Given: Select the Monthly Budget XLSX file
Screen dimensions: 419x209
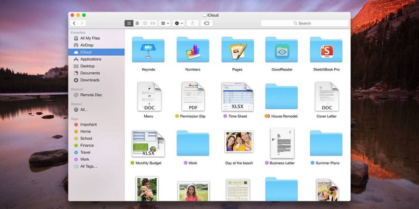Looking at the screenshot, I should pyautogui.click(x=148, y=144).
